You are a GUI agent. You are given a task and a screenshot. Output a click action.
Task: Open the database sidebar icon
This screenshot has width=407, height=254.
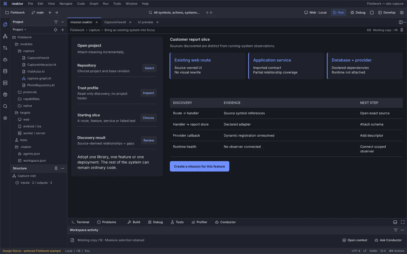(5, 71)
